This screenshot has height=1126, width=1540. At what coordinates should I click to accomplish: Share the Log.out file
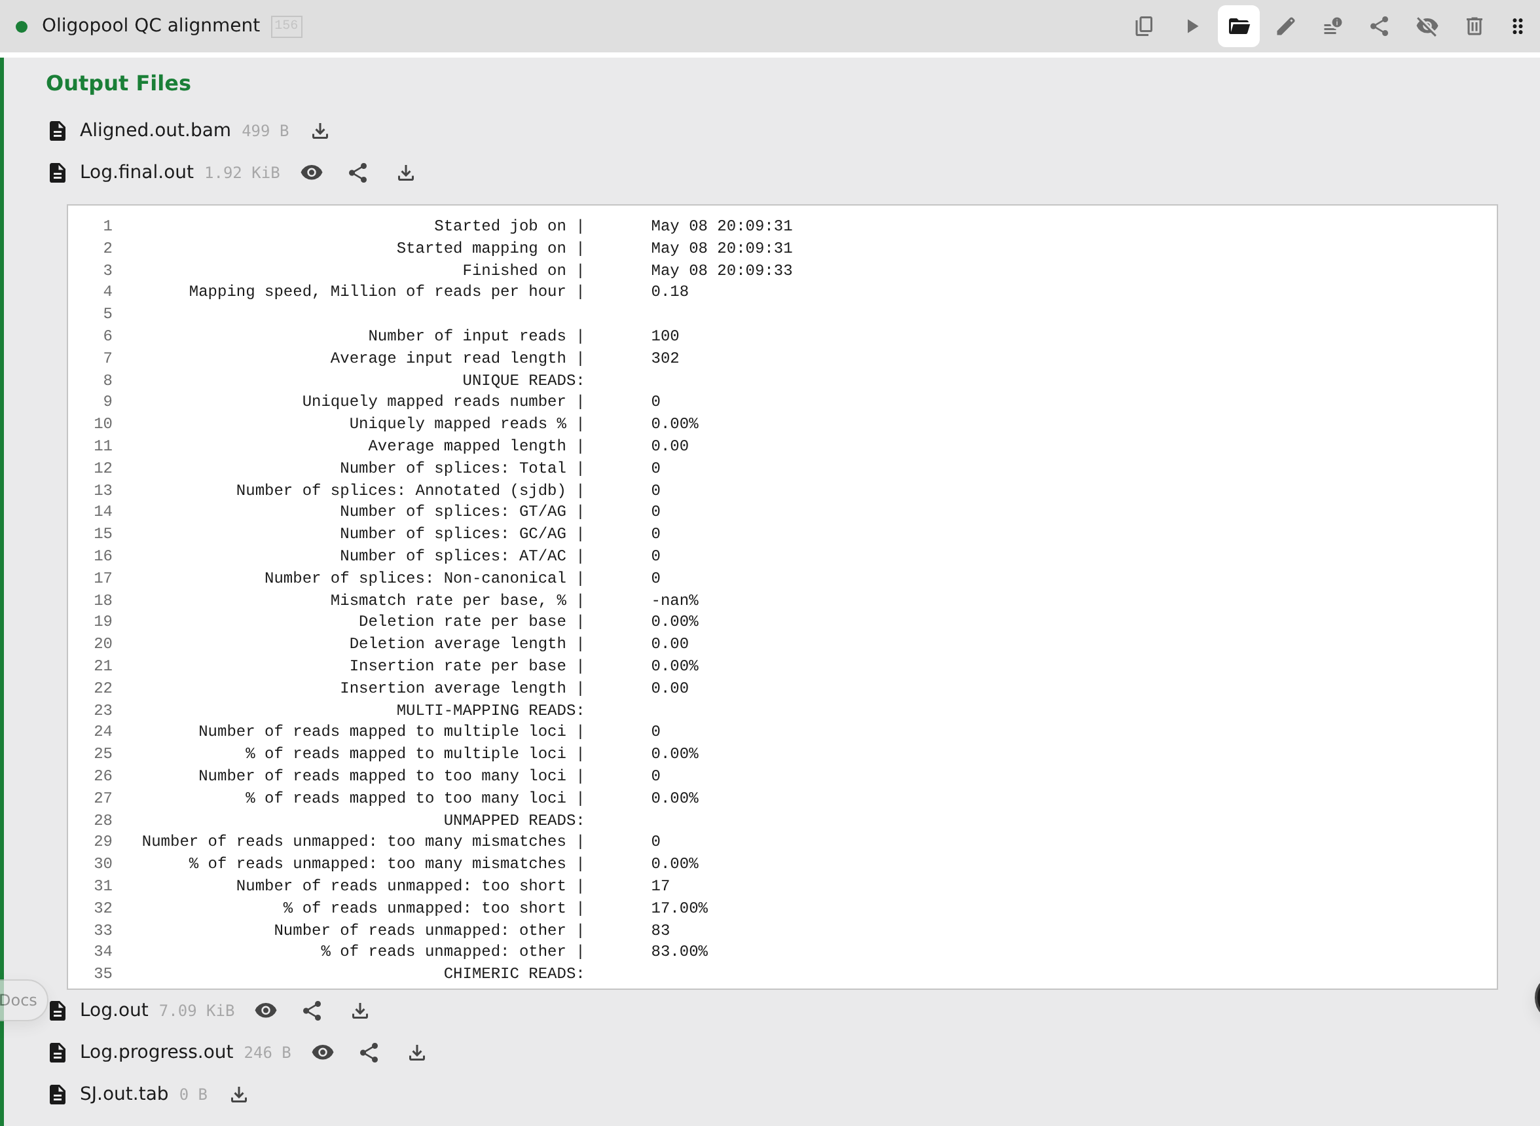(312, 1010)
